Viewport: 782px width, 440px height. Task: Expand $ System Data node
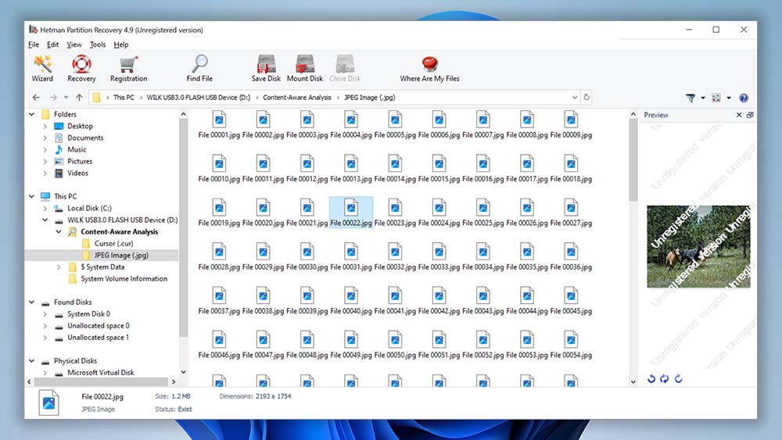pyautogui.click(x=59, y=267)
